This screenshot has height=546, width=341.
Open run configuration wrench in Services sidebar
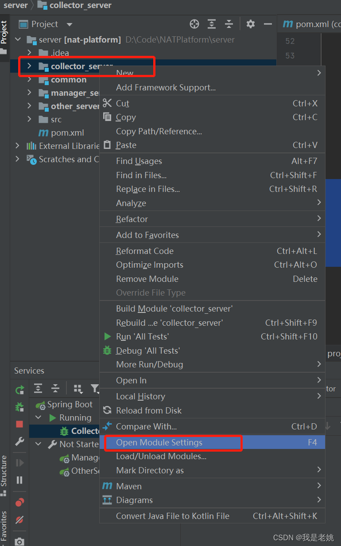pyautogui.click(x=19, y=441)
